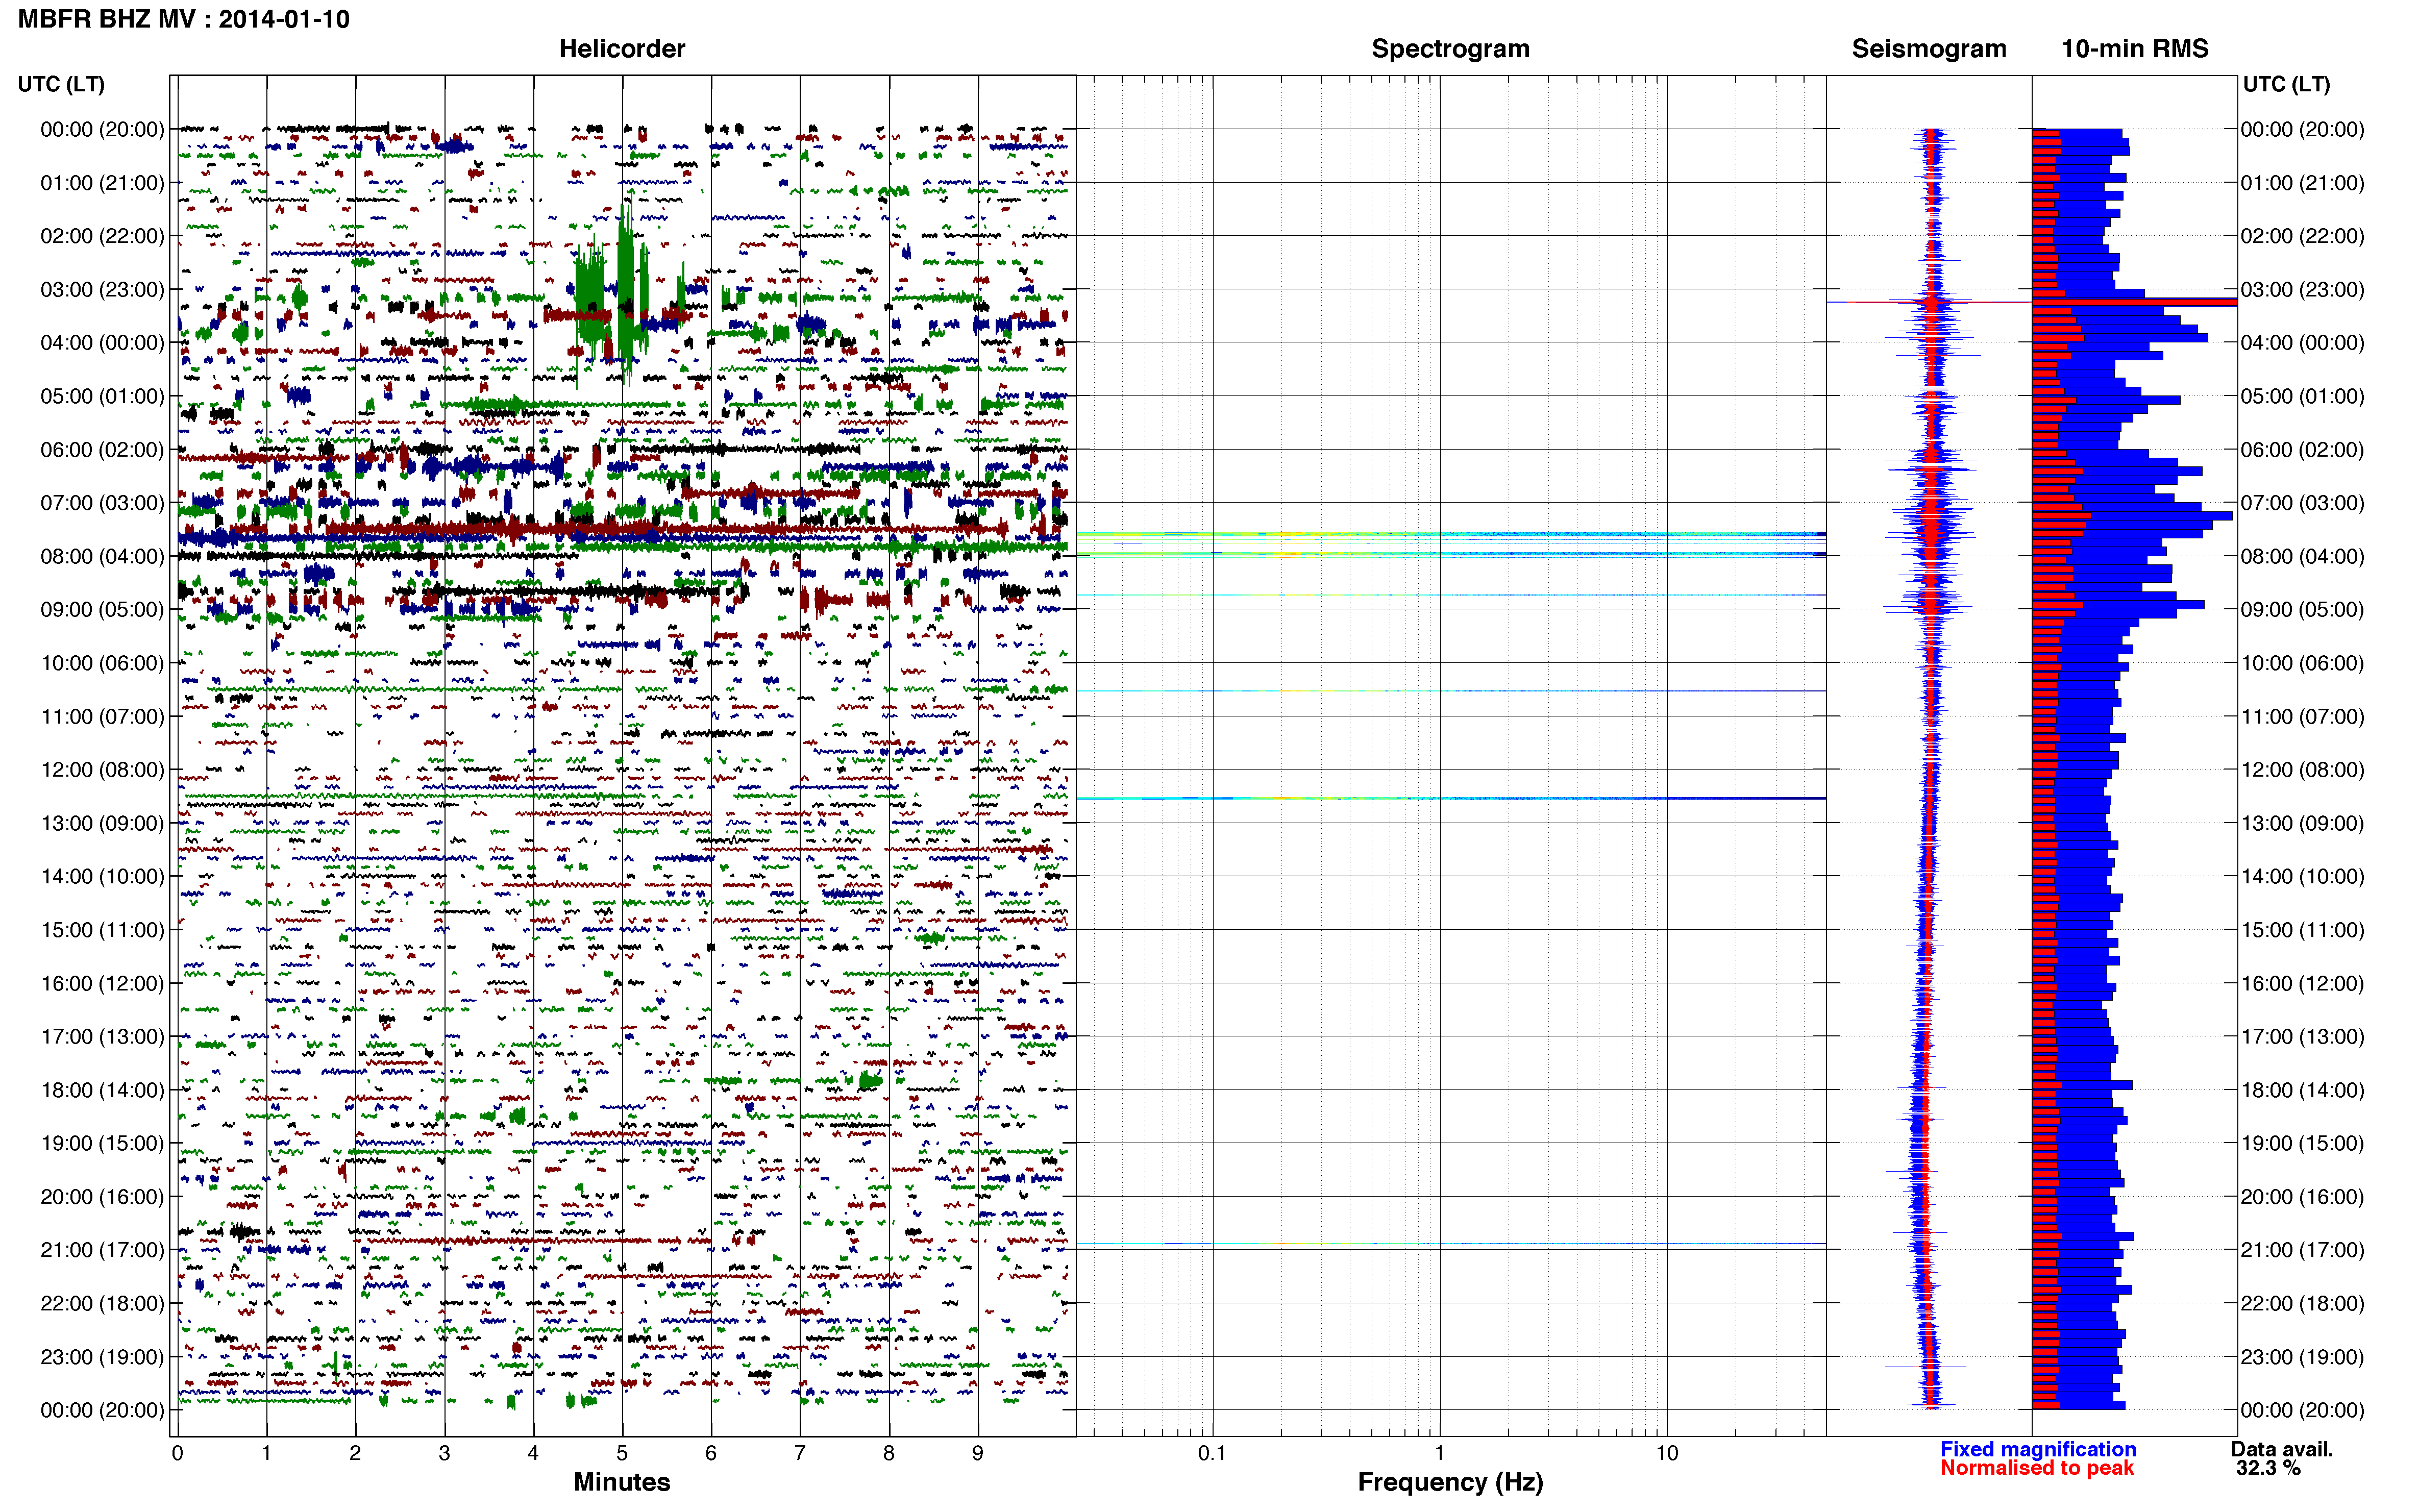
Task: Click the tallest red RMS peak bar
Action: click(2134, 302)
